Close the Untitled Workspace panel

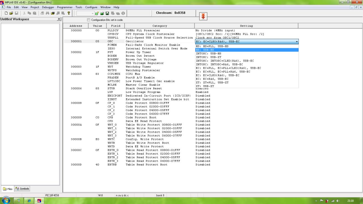[59, 19]
